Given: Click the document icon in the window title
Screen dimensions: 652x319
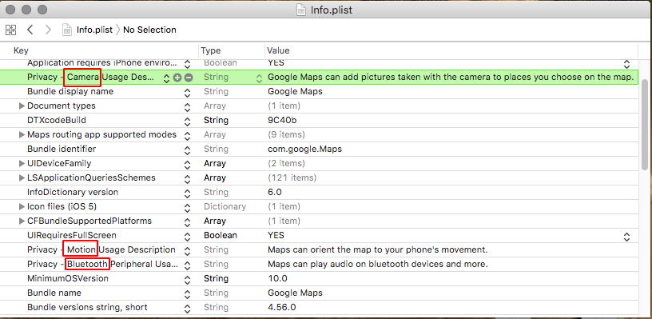Looking at the screenshot, I should (x=301, y=10).
